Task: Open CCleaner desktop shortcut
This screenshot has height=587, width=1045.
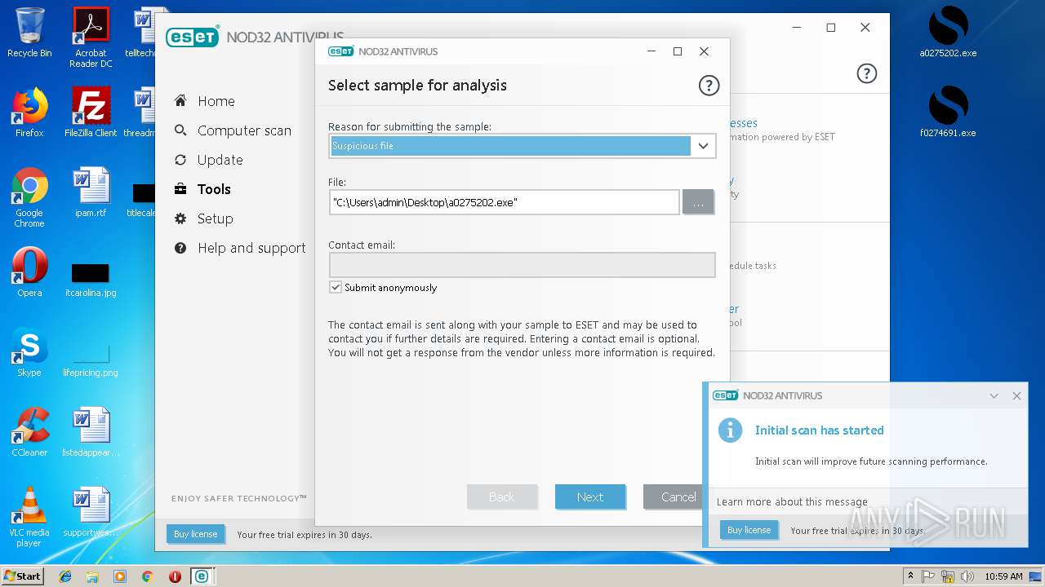Action: (x=29, y=432)
